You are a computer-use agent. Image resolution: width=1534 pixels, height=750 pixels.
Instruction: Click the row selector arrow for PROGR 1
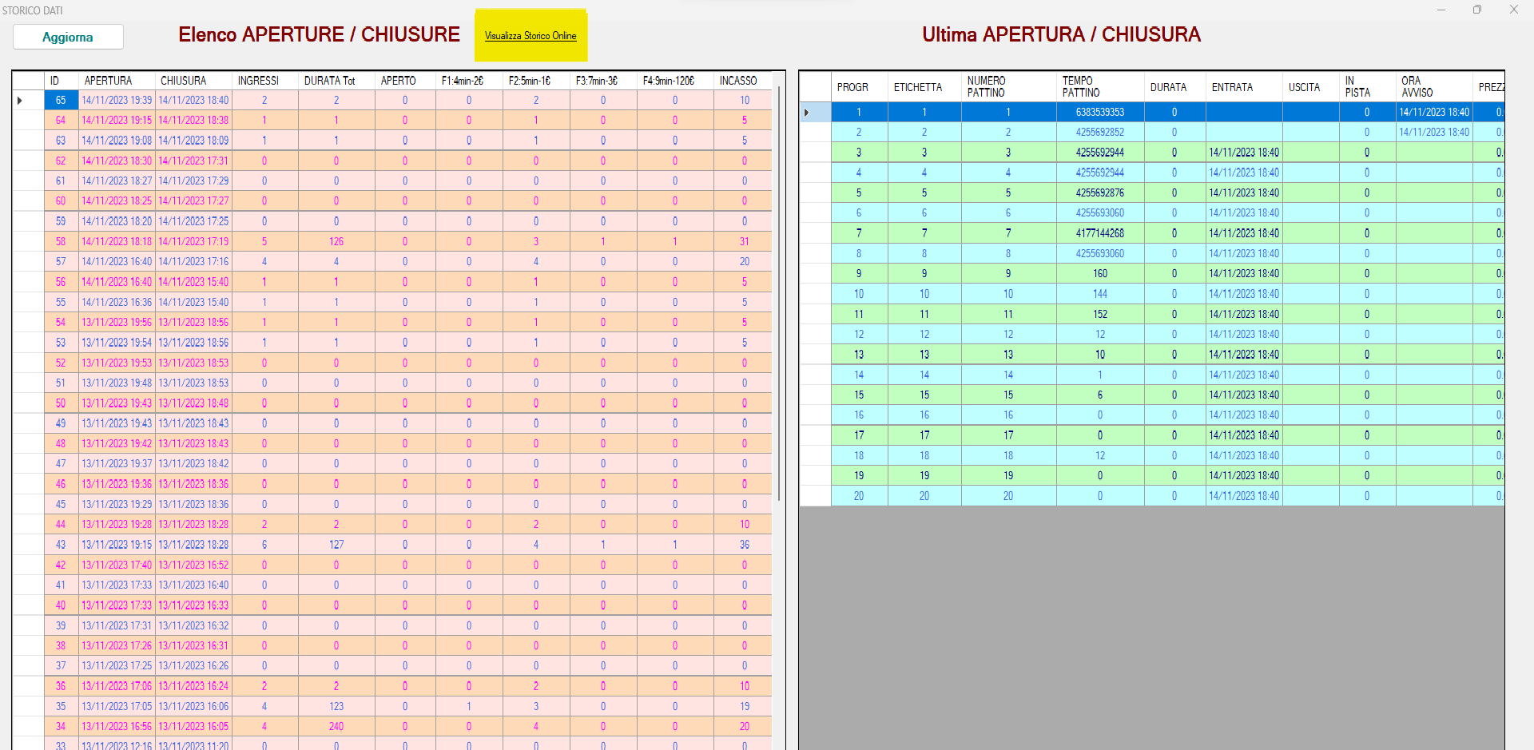tap(807, 113)
